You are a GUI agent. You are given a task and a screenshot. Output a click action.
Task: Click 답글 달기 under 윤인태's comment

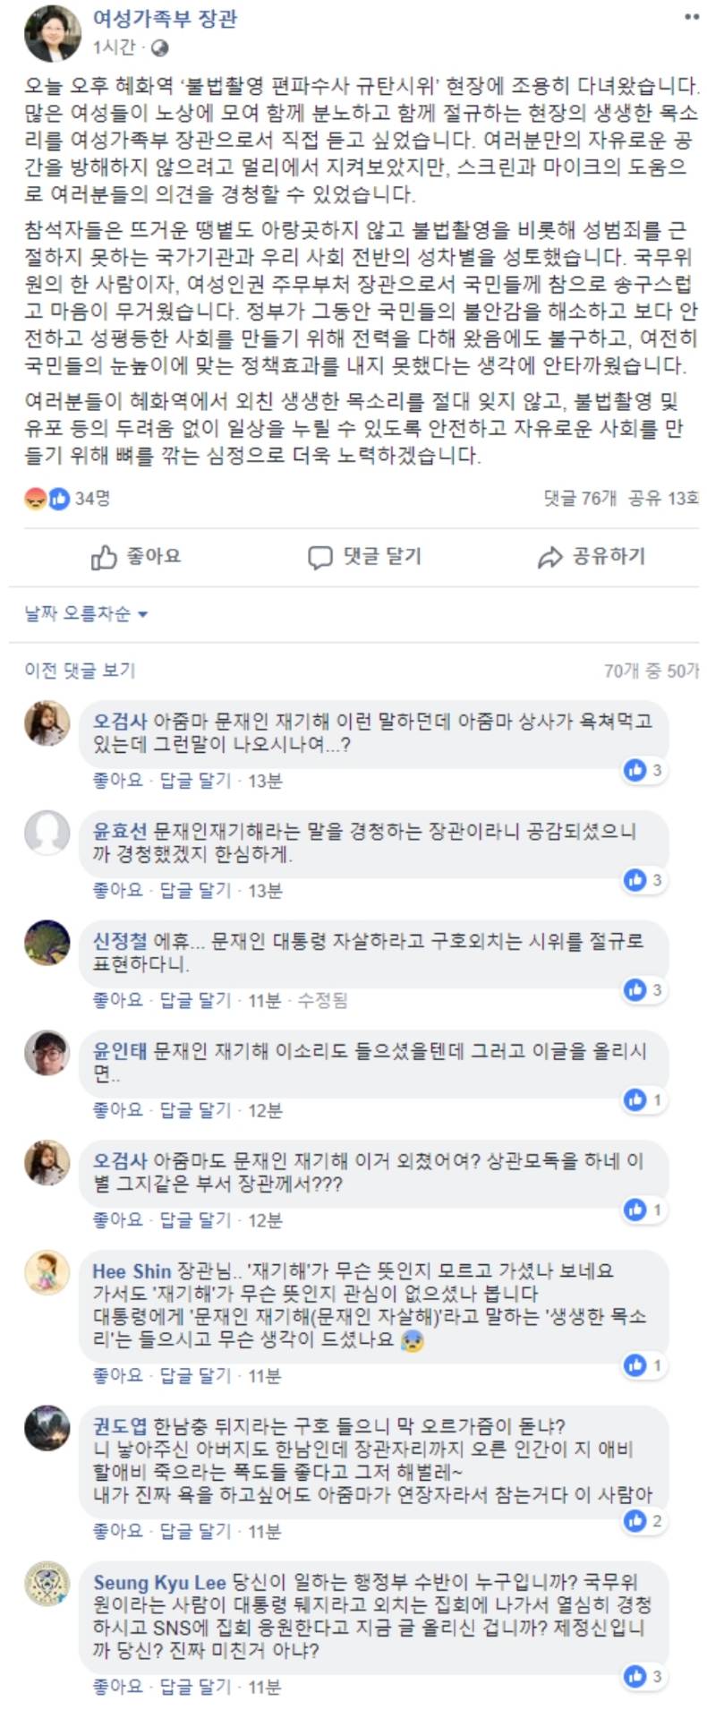195,1110
